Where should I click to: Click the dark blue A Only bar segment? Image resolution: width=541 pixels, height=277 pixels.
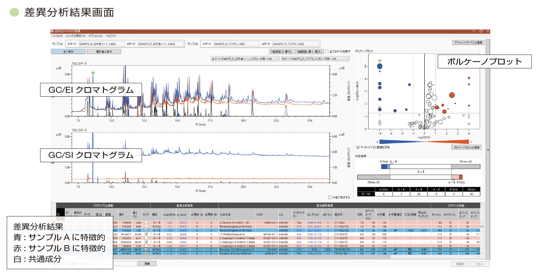coord(384,166)
